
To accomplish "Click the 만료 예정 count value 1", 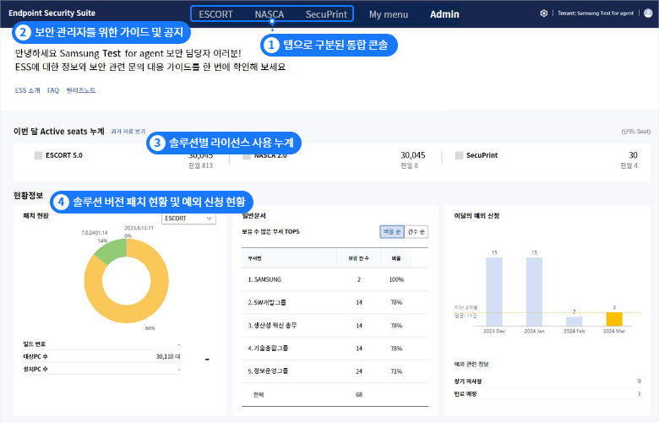I will click(640, 394).
